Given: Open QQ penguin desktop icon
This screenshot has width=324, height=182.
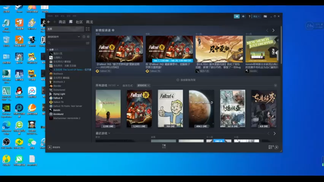Looking at the screenshot, I should [x=19, y=93].
